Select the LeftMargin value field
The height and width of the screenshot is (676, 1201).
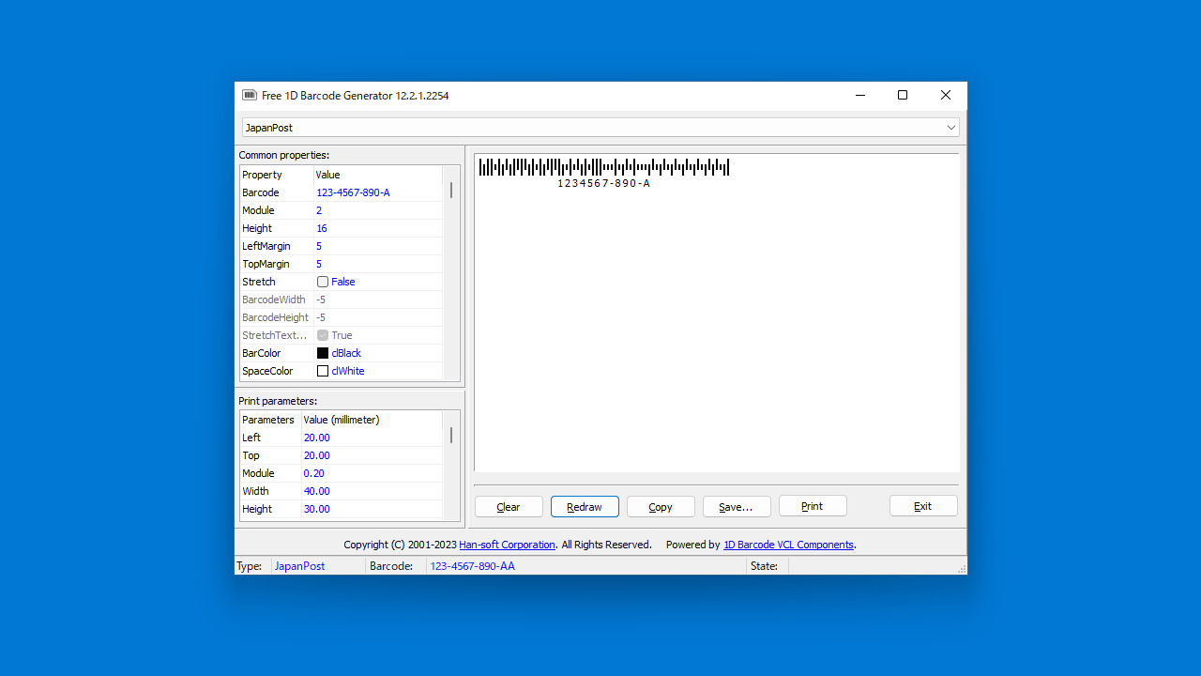(378, 246)
